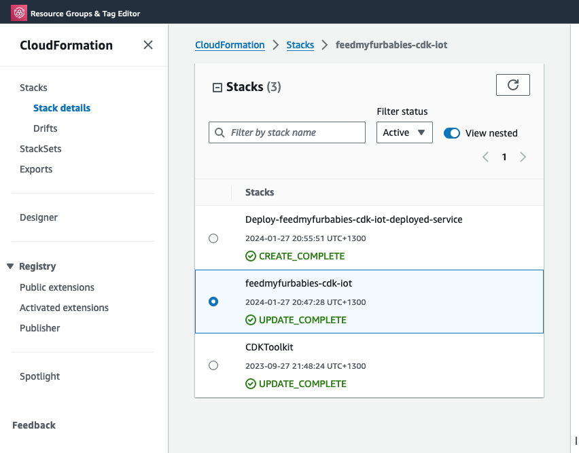The image size is (579, 453).
Task: Collapse the Stacks panel with minus icon
Action: 217,88
